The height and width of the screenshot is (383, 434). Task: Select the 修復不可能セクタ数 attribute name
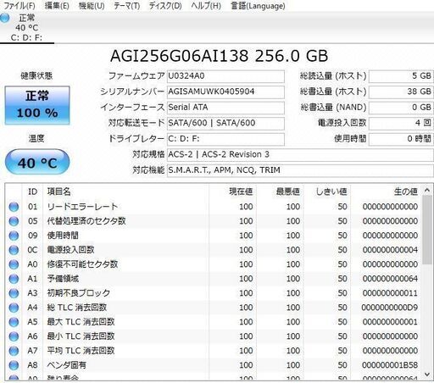point(82,264)
